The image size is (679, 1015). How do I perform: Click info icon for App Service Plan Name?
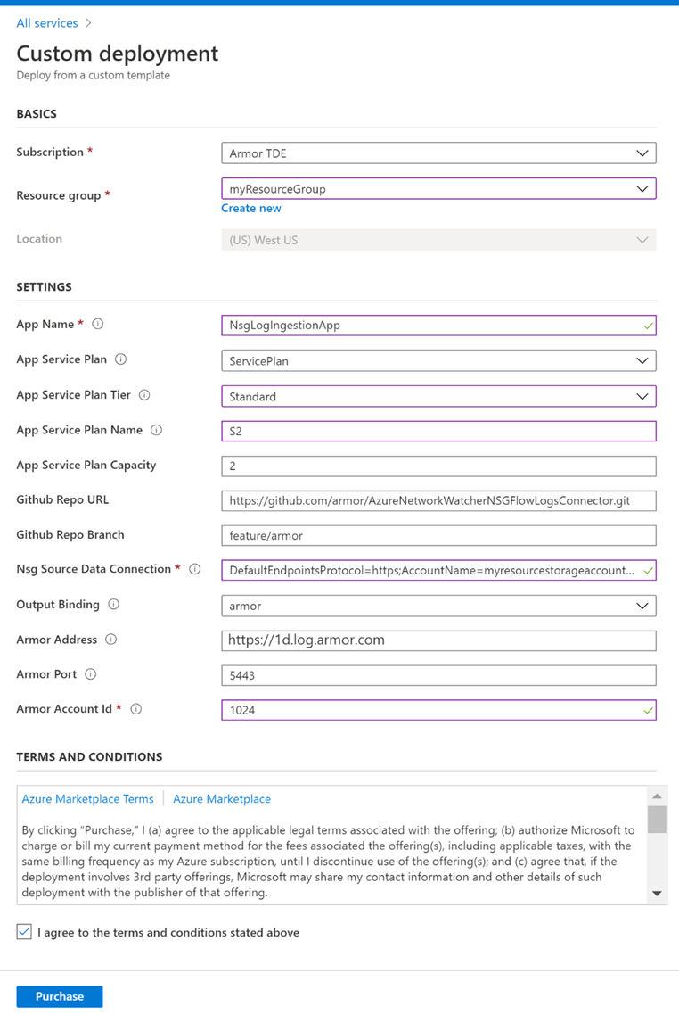(x=157, y=430)
